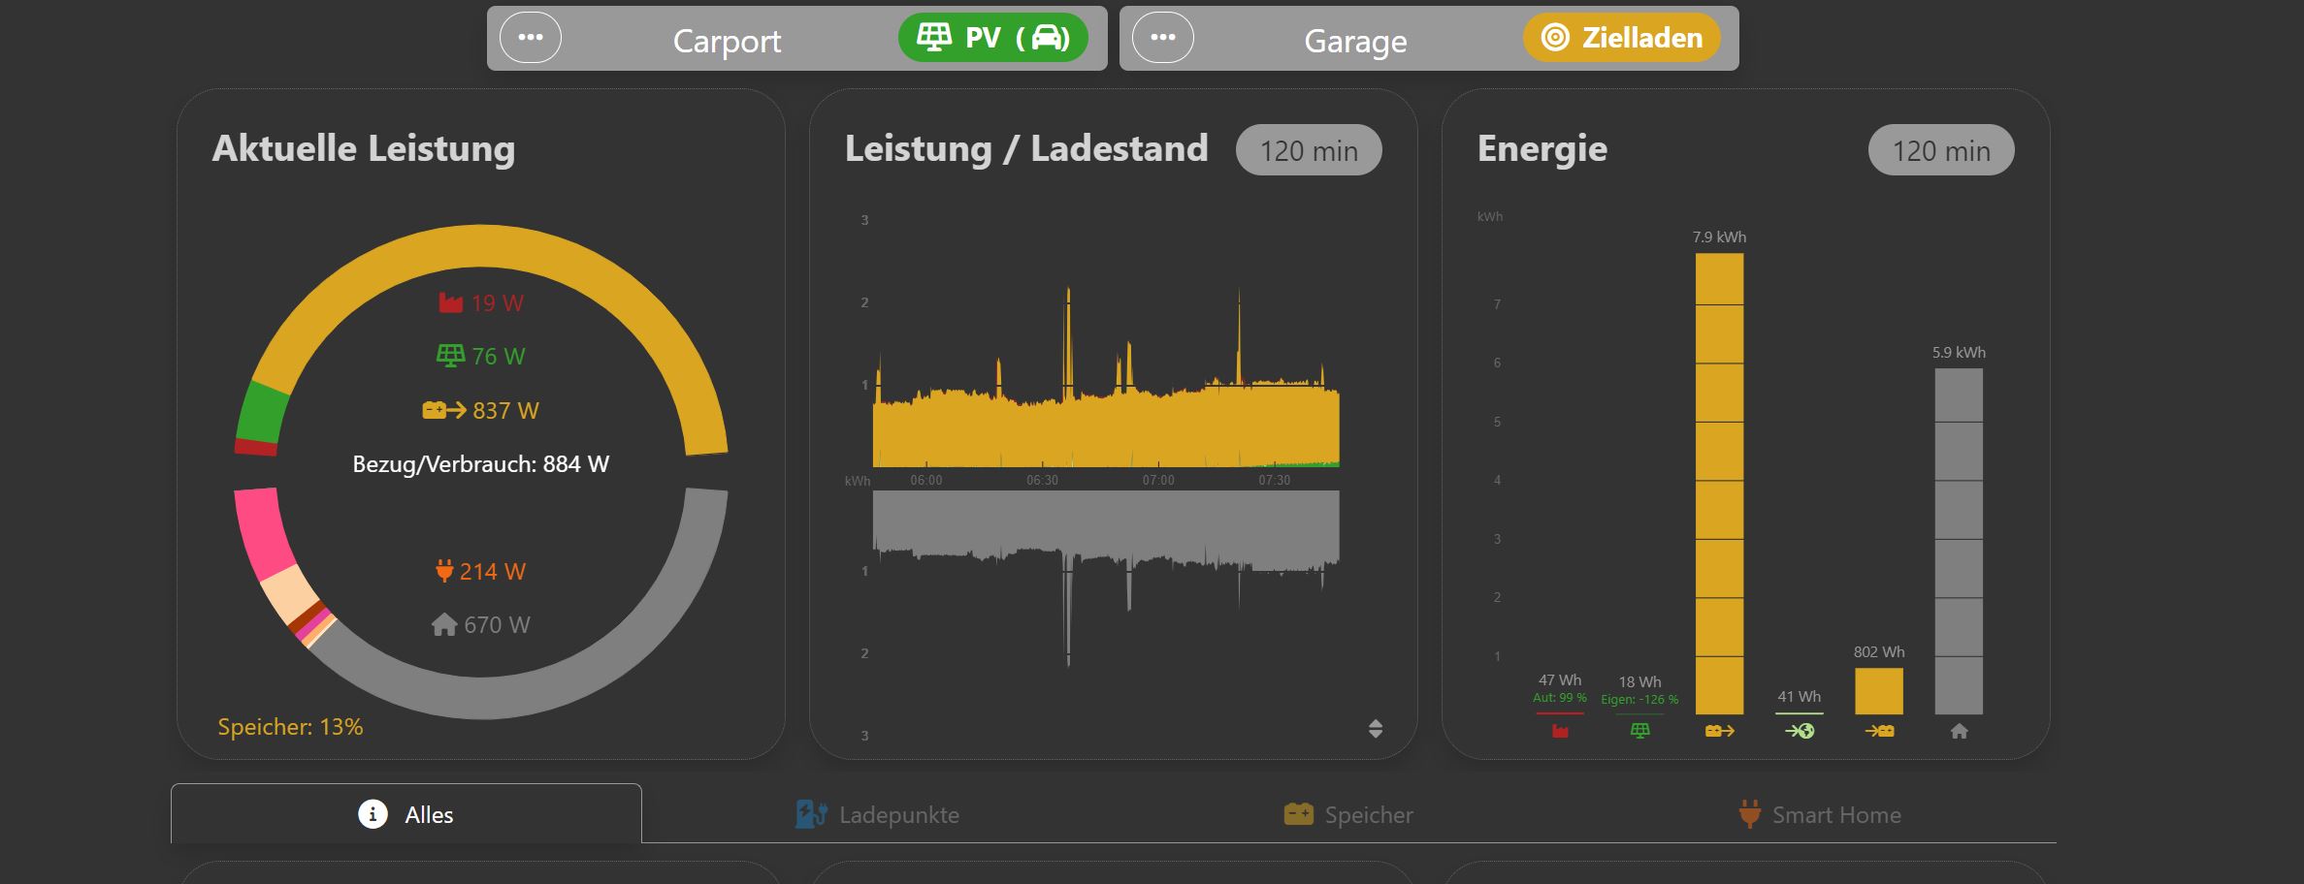2304x884 pixels.
Task: Click the battery discharge icon under the 7.9 kWh bar
Action: (x=1719, y=731)
